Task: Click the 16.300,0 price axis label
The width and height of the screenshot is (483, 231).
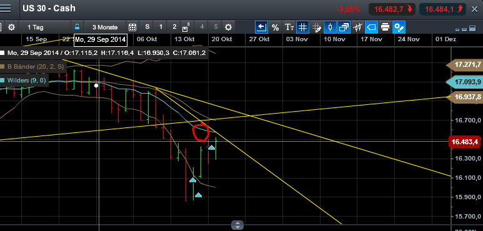Action: (468, 159)
